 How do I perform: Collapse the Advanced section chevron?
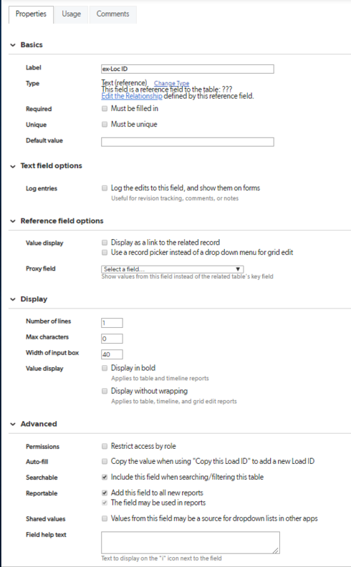[x=13, y=424]
